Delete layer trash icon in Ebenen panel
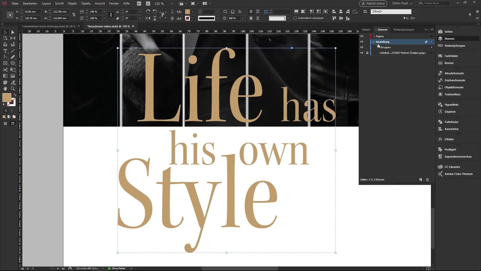This screenshot has width=481, height=271. tap(428, 180)
